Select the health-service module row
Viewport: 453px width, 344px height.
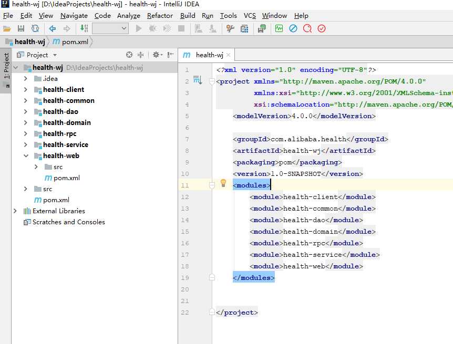[95, 145]
